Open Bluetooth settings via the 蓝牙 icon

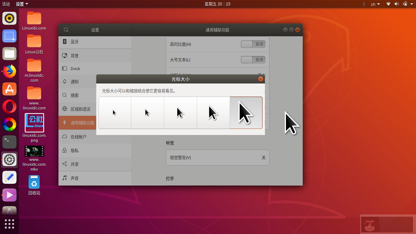click(65, 42)
